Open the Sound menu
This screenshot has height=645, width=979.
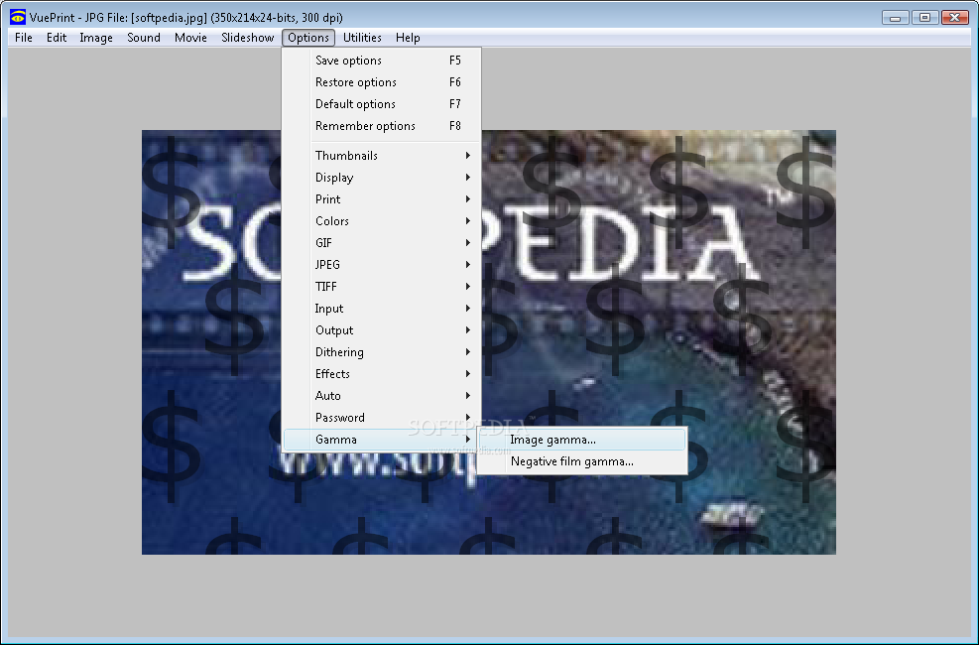pos(144,38)
